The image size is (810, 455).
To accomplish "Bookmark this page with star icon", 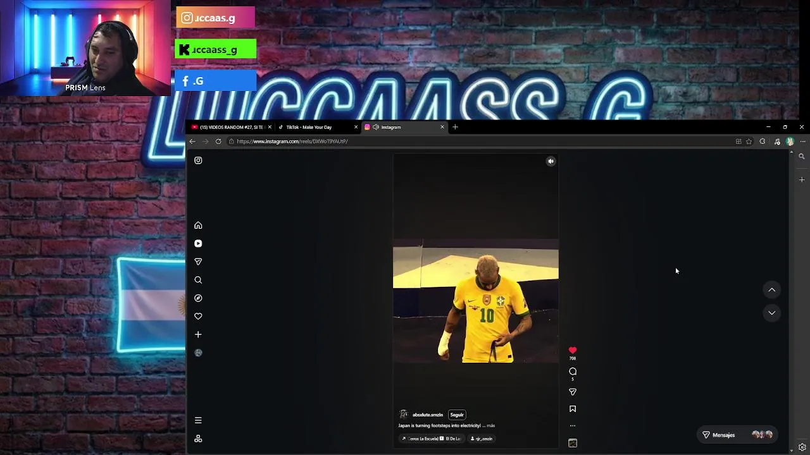I will coord(749,142).
